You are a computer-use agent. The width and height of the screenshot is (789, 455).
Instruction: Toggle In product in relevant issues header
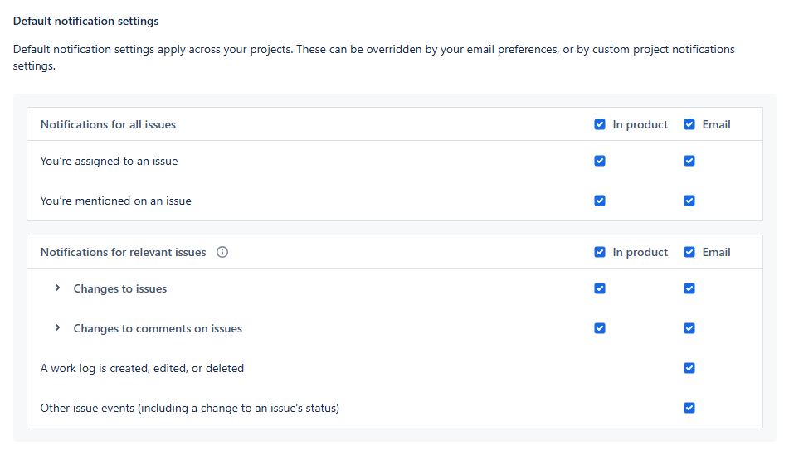600,253
